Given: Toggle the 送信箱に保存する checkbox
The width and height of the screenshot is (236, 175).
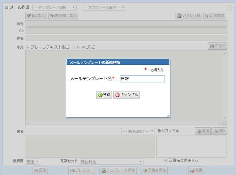Looking at the screenshot, I should (166, 160).
